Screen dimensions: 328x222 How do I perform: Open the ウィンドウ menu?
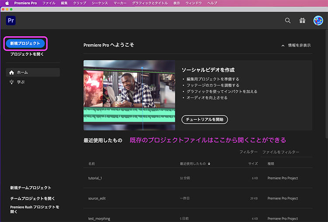[193, 3]
